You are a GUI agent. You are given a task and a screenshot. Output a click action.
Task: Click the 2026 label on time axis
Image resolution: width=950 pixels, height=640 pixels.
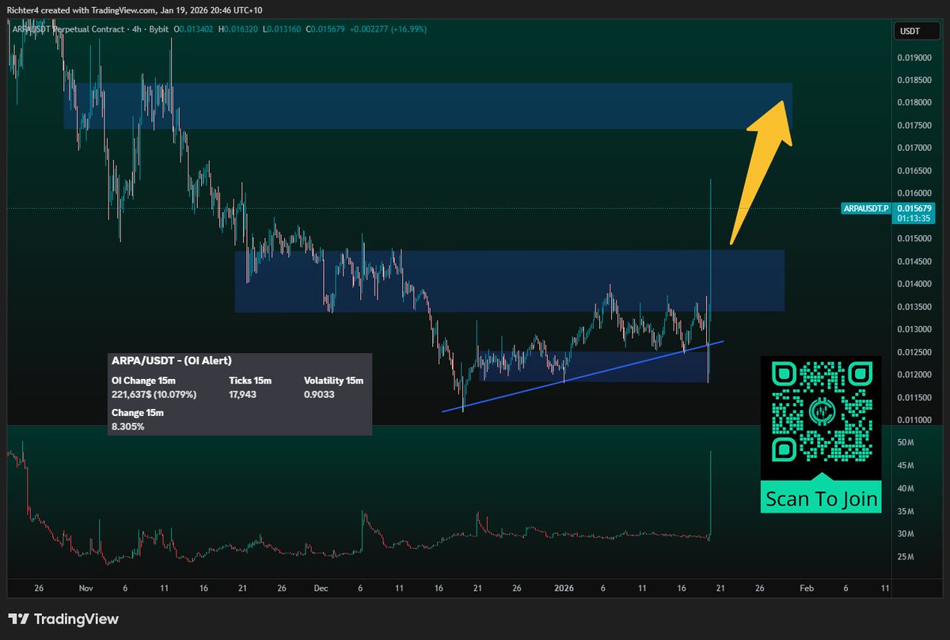(564, 588)
